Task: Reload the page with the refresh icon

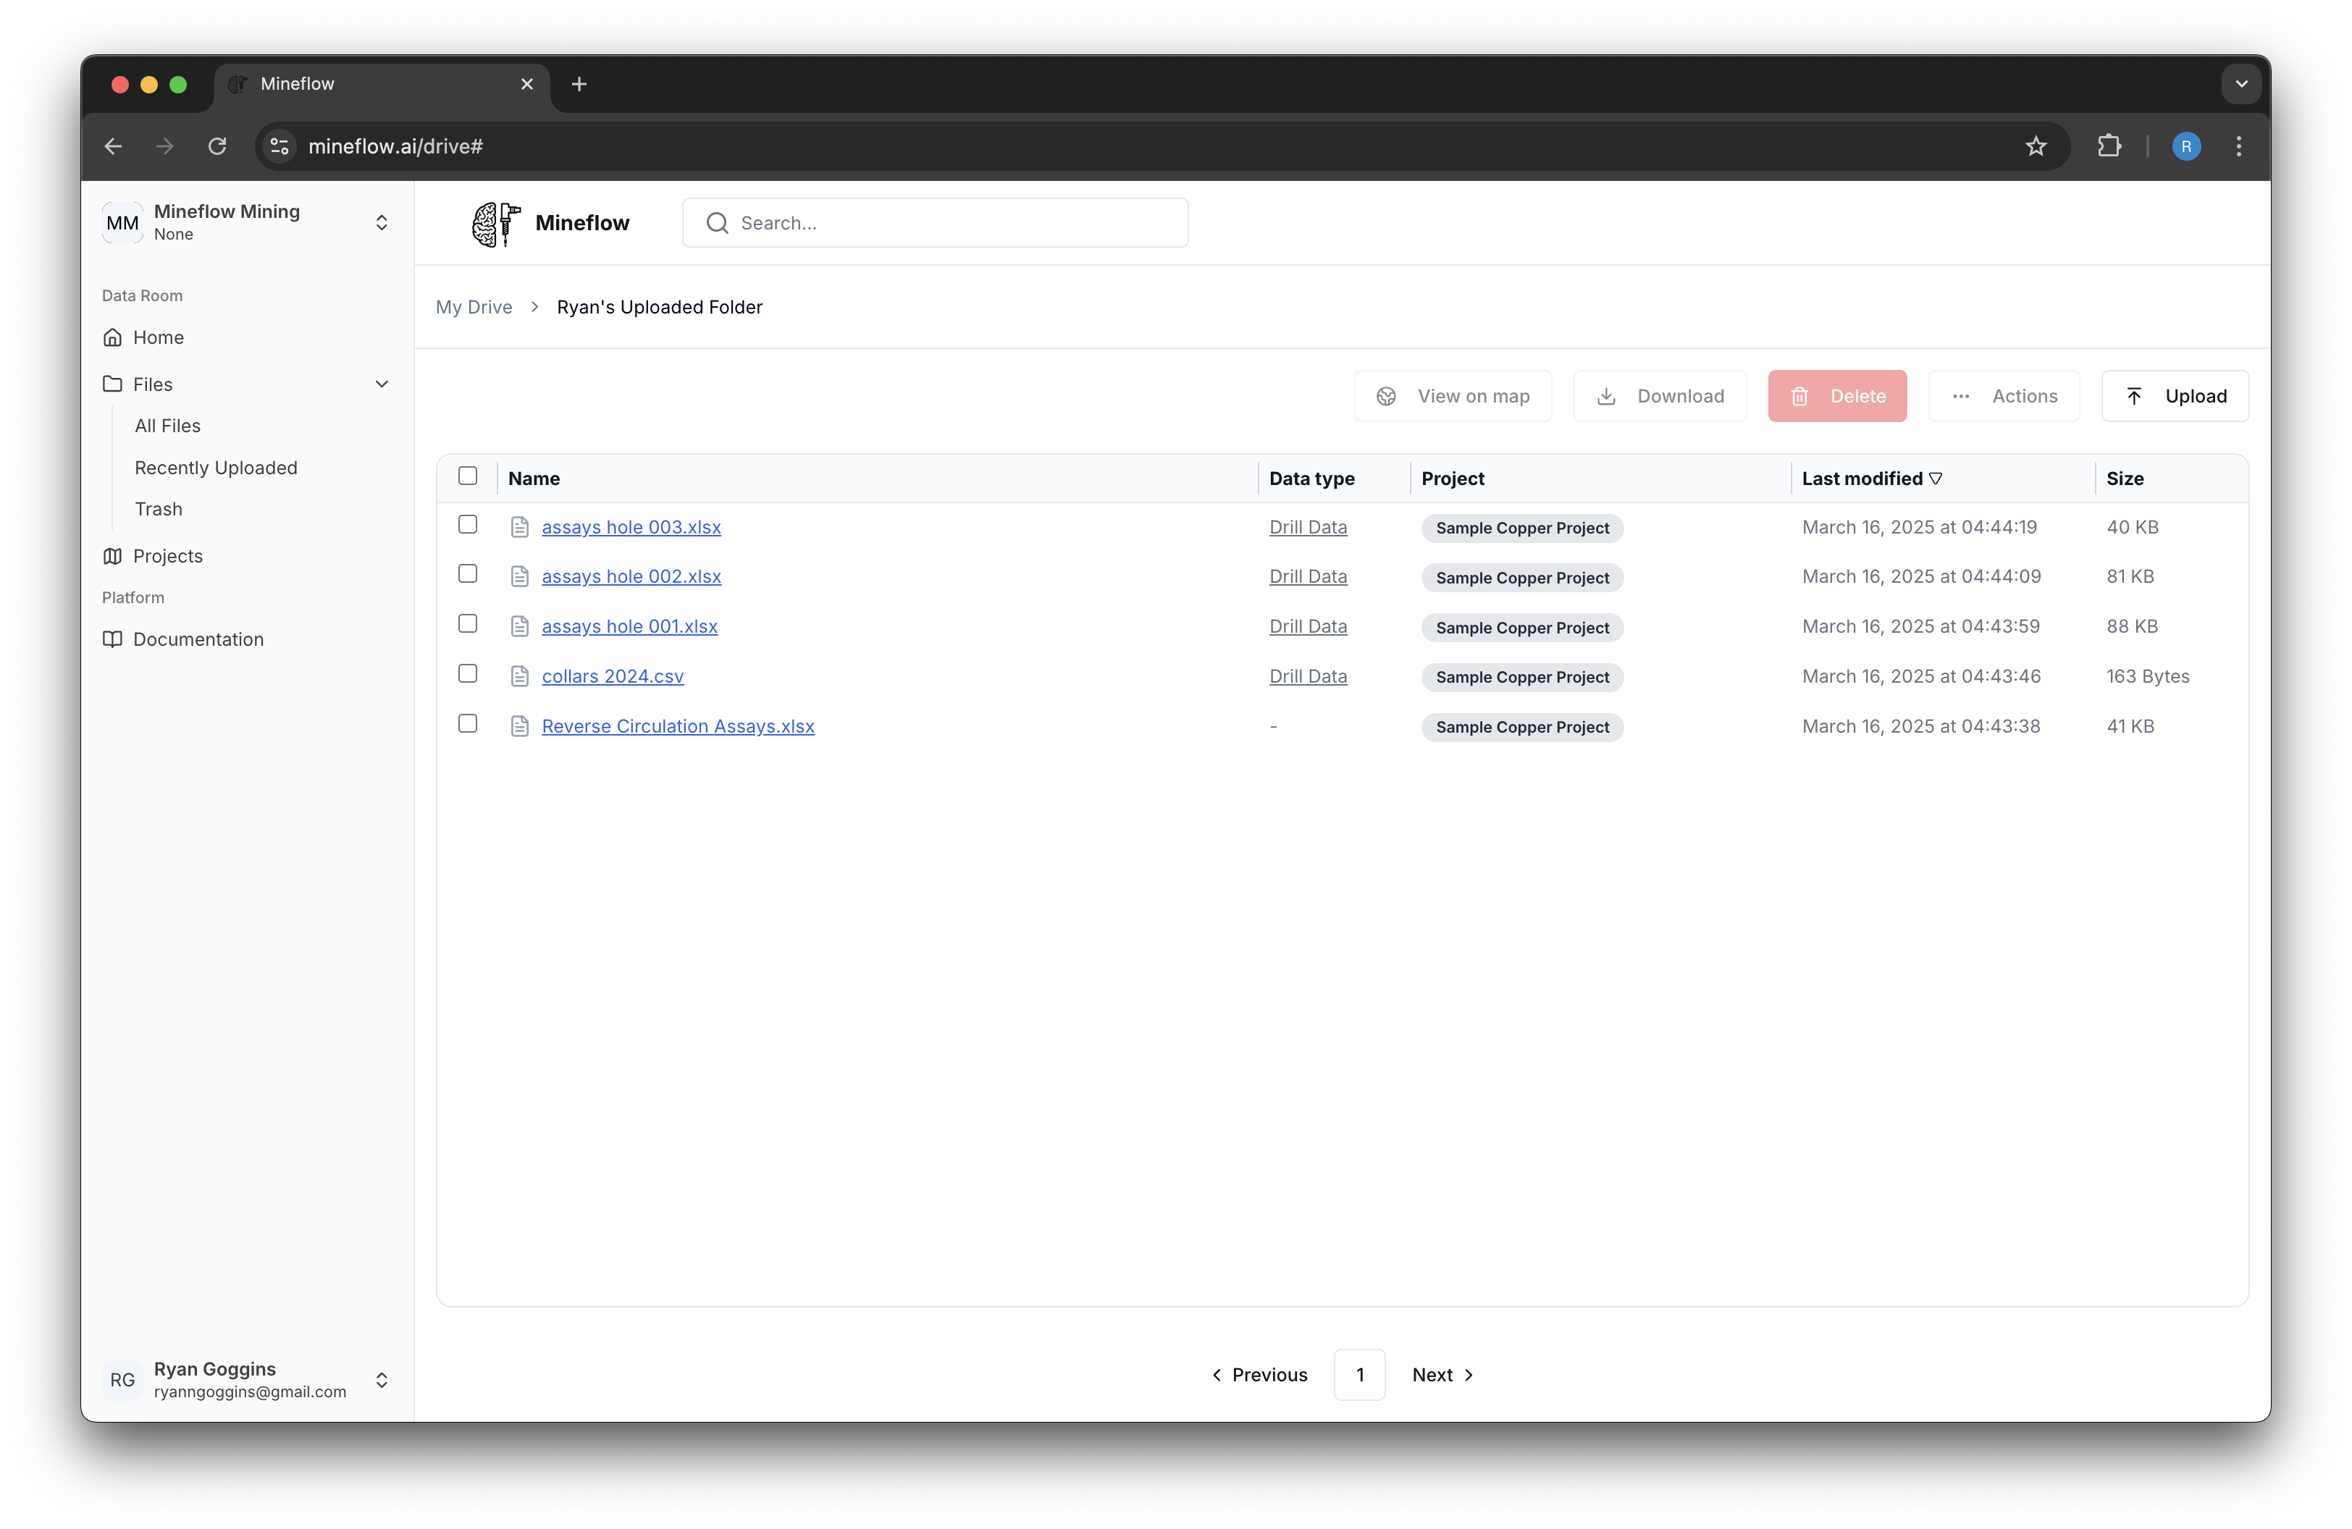Action: pos(217,146)
